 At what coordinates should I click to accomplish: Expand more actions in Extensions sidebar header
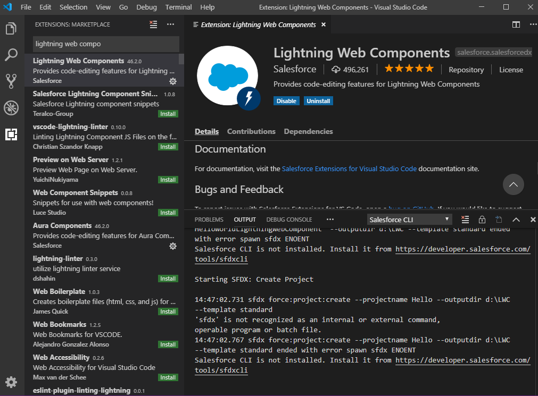pyautogui.click(x=170, y=24)
